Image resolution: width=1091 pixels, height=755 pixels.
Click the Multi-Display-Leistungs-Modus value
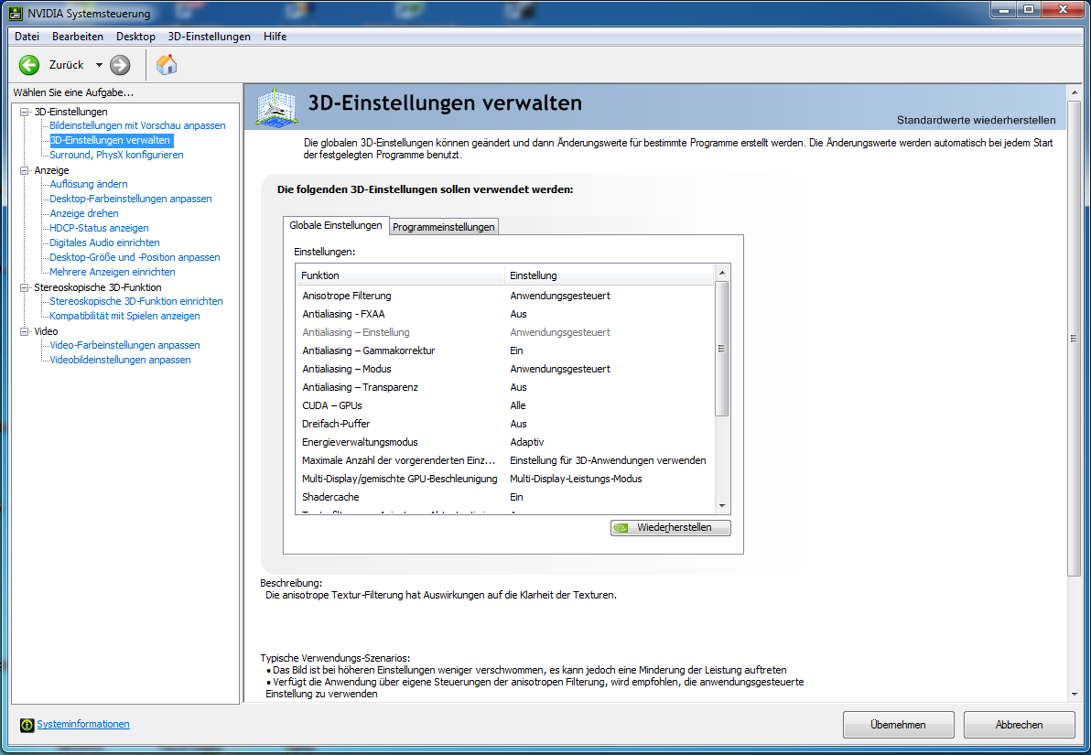point(576,479)
